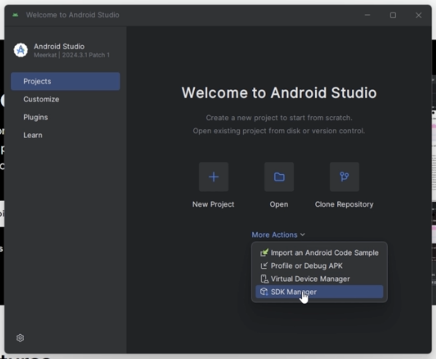The image size is (436, 359).
Task: Click the Android Studio logo icon
Action: 21,50
